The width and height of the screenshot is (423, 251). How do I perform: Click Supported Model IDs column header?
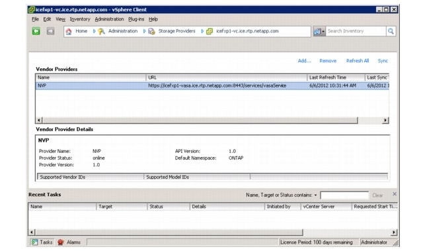coord(197,177)
